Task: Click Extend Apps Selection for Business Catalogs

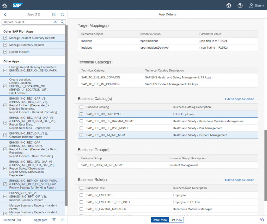Action: click(240, 99)
